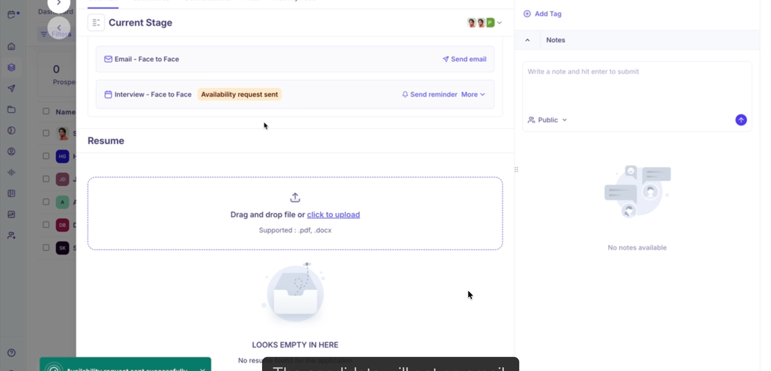This screenshot has height=371, width=771.
Task: Open the More dropdown beside Send reminder
Action: pyautogui.click(x=471, y=94)
